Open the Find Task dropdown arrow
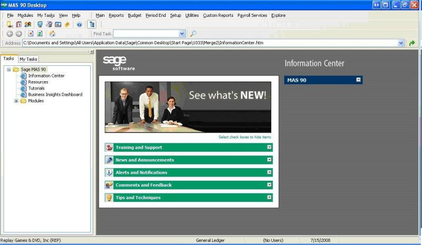This screenshot has height=245, width=422. point(182,34)
